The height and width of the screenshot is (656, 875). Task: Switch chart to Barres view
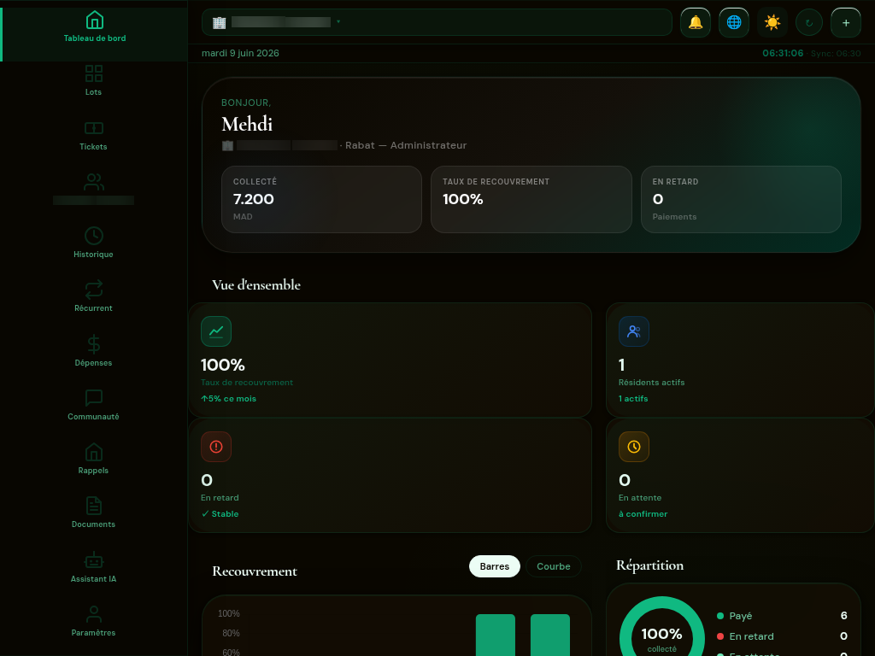(495, 566)
